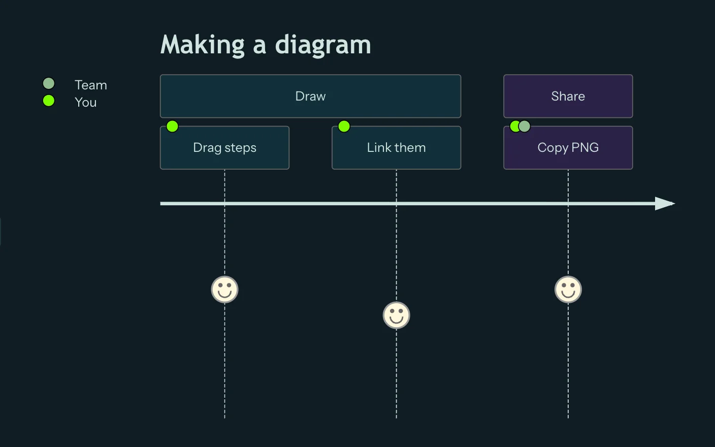The height and width of the screenshot is (447, 715).
Task: Select the Draw phase box
Action: click(x=310, y=96)
